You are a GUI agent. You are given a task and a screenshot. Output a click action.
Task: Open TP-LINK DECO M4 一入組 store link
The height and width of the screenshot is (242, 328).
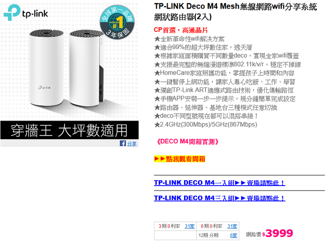(220, 183)
